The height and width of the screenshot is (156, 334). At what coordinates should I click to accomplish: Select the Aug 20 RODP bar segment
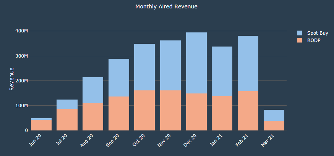click(93, 117)
